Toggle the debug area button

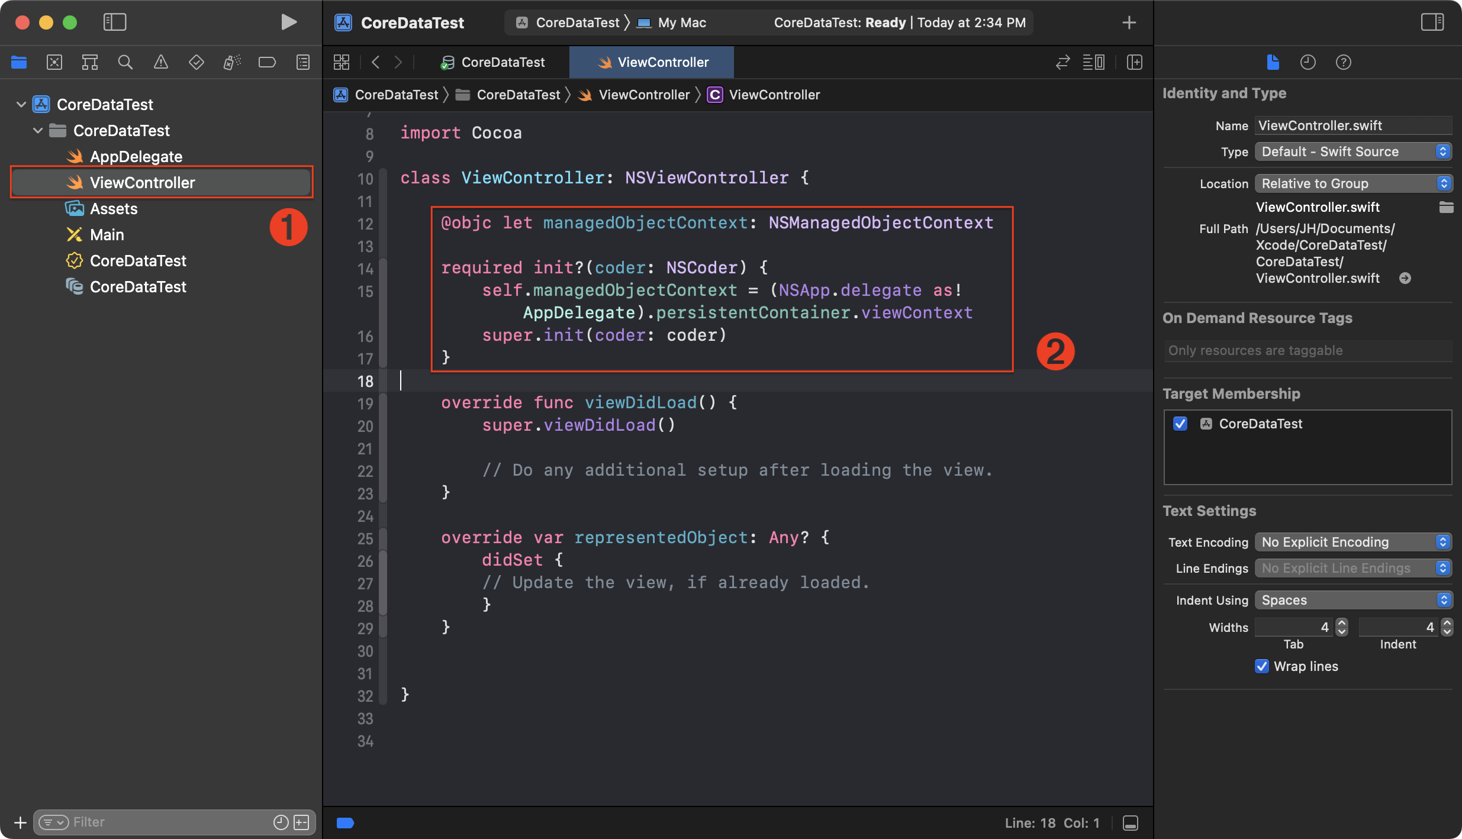(1130, 823)
